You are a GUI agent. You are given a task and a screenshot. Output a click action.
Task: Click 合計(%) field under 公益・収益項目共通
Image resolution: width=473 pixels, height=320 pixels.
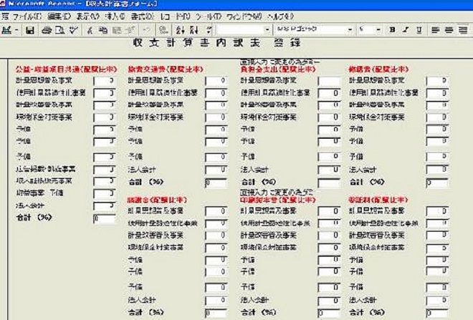click(x=104, y=218)
